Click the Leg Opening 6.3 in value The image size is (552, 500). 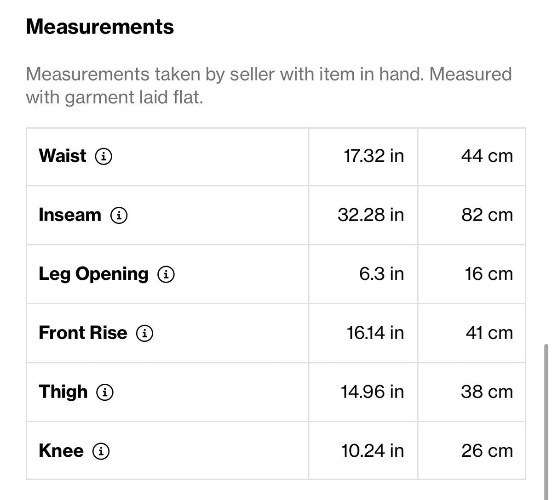point(381,274)
